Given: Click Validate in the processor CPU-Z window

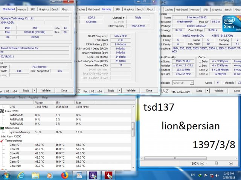Looking at the screenshot, I should [x=219, y=91].
